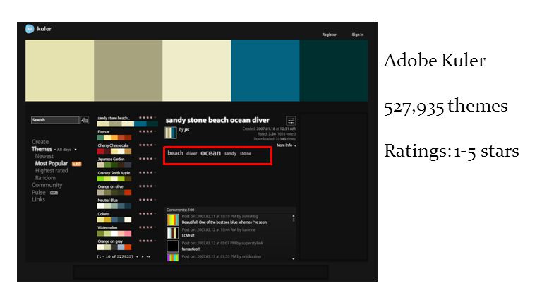This screenshot has height=305, width=542.
Task: Click the Sign In link
Action: (358, 35)
